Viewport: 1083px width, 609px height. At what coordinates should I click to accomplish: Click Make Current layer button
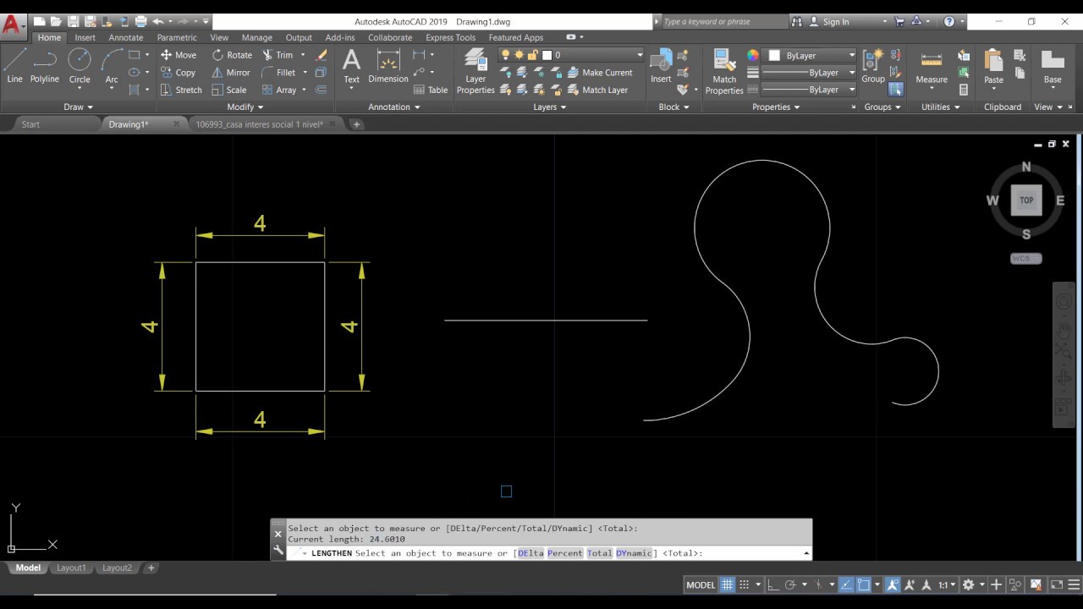[x=599, y=73]
